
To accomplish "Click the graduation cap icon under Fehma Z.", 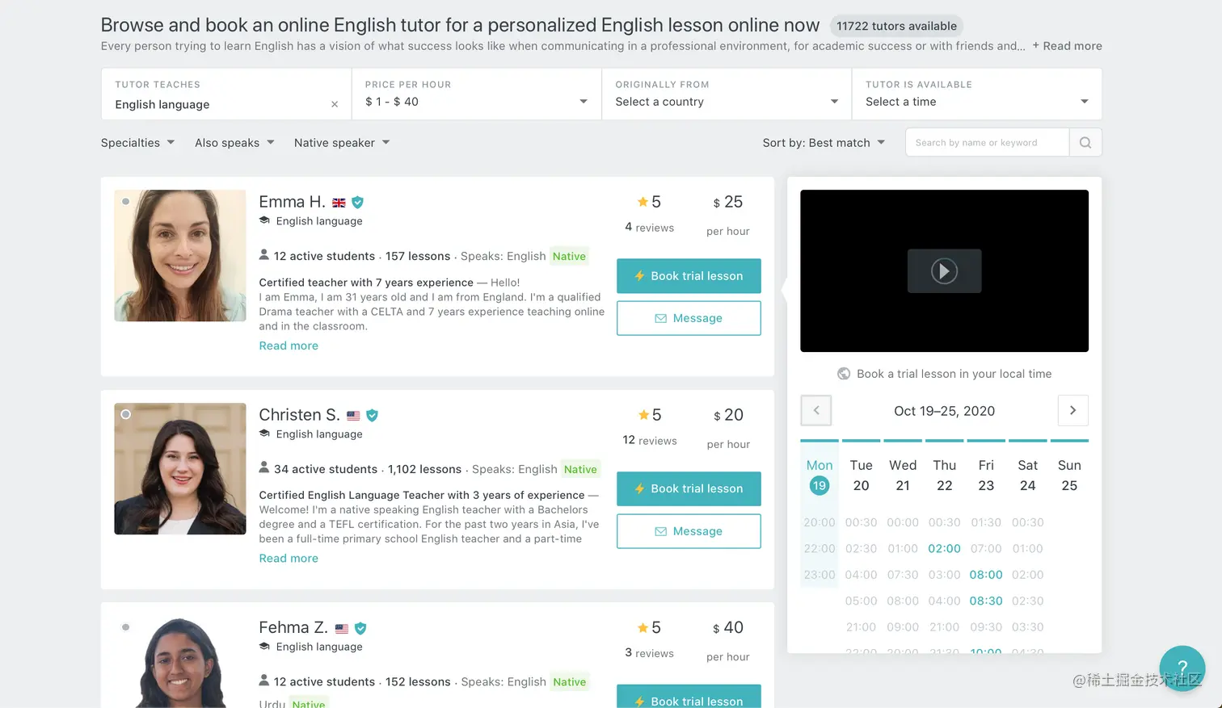I will pyautogui.click(x=264, y=646).
